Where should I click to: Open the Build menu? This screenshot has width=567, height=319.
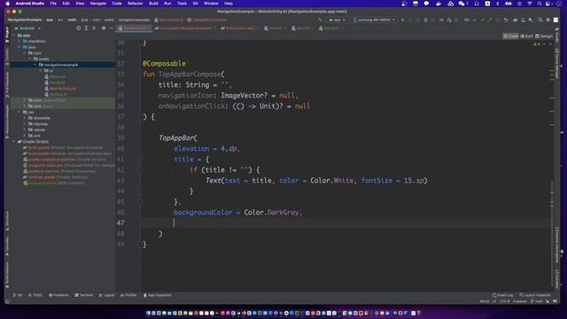click(x=153, y=4)
